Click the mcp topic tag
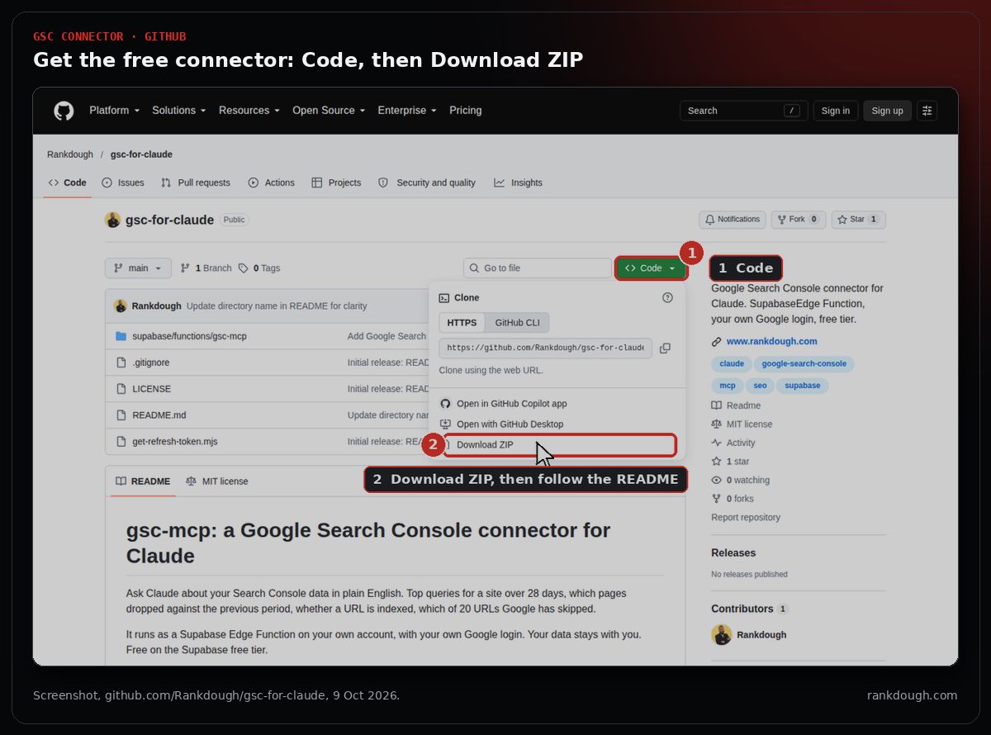991x735 pixels. (727, 386)
